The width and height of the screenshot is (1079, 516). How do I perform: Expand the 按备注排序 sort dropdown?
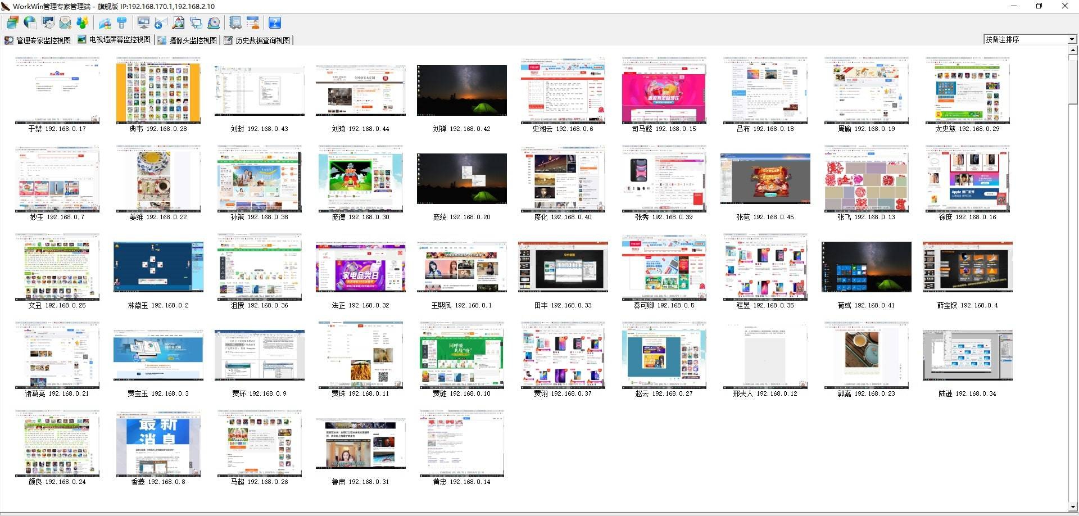[x=1072, y=39]
